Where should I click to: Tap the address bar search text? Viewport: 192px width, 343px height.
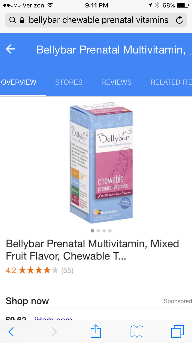point(99,20)
